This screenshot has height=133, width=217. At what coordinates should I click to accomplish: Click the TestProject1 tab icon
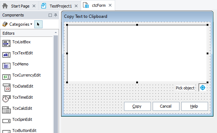coord(44,6)
